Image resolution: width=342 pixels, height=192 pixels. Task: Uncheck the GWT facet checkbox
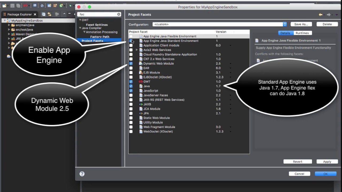point(131,82)
